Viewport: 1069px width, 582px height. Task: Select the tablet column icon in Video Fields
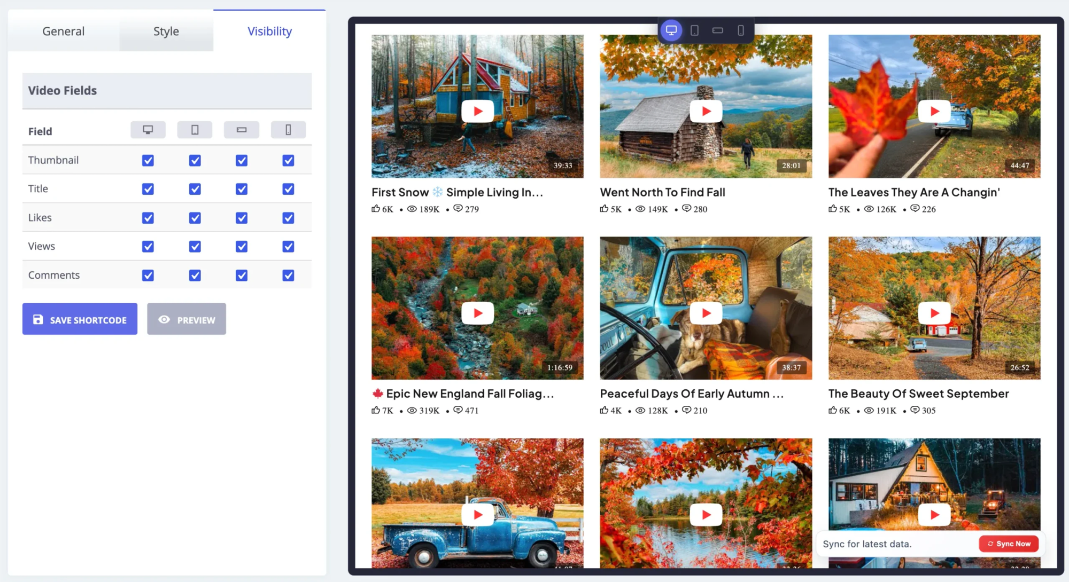click(x=195, y=130)
